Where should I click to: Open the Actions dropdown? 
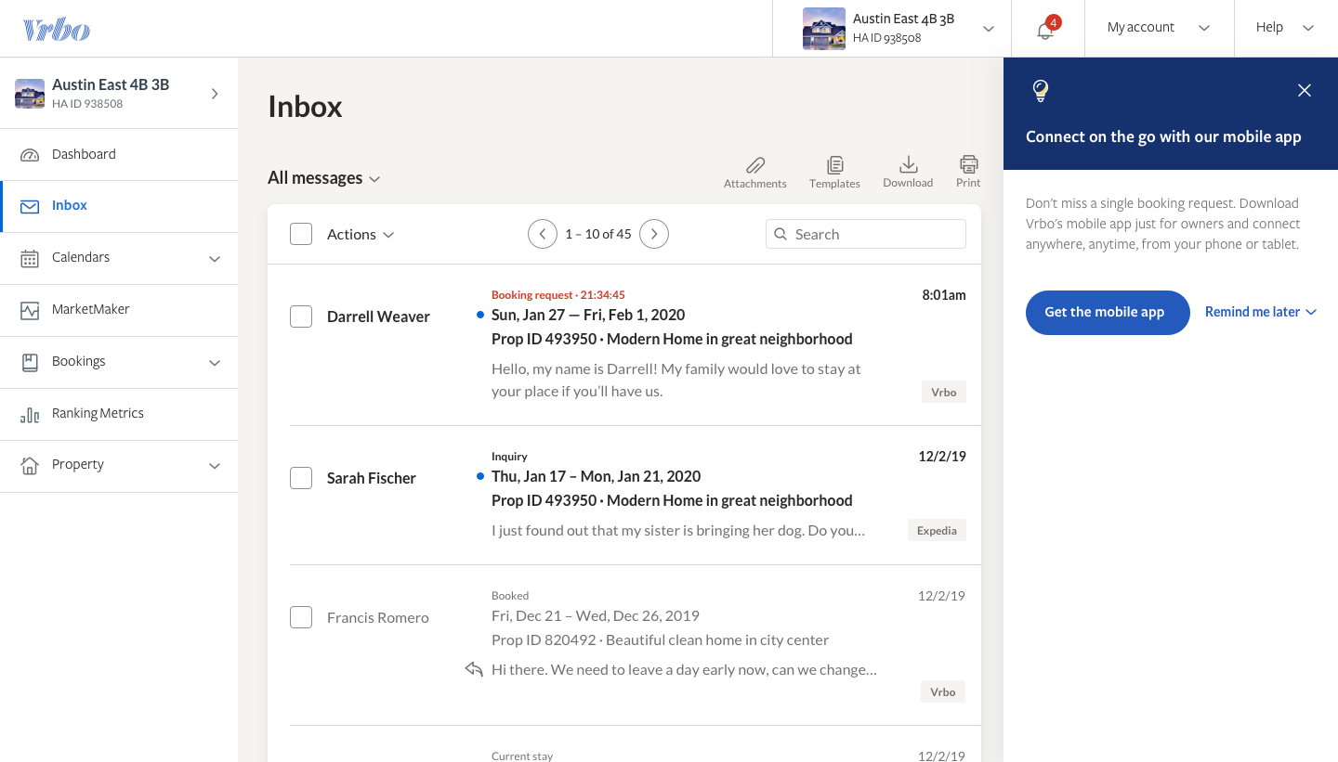(x=361, y=235)
